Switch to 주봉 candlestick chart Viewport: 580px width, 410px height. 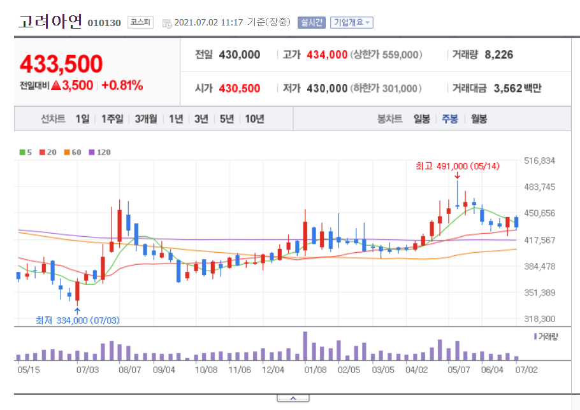click(450, 119)
